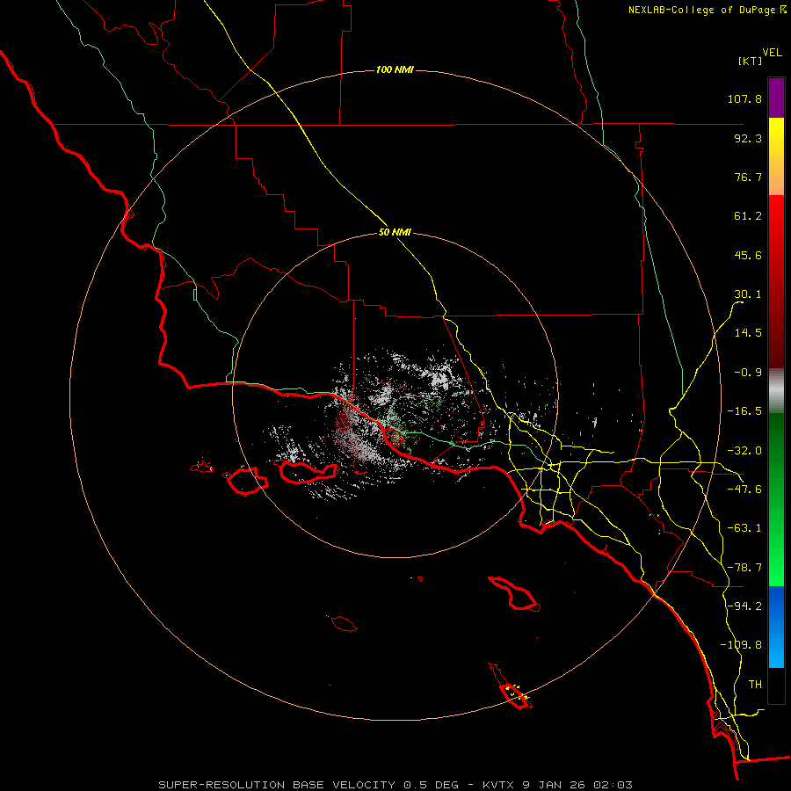Screen dimensions: 791x791
Task: Click the -78.7 legend value
Action: point(744,568)
